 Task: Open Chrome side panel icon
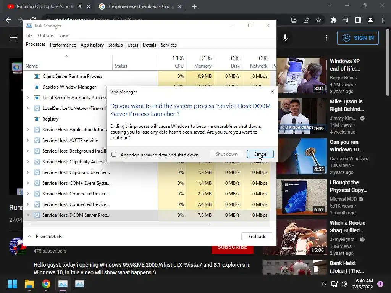pyautogui.click(x=358, y=20)
